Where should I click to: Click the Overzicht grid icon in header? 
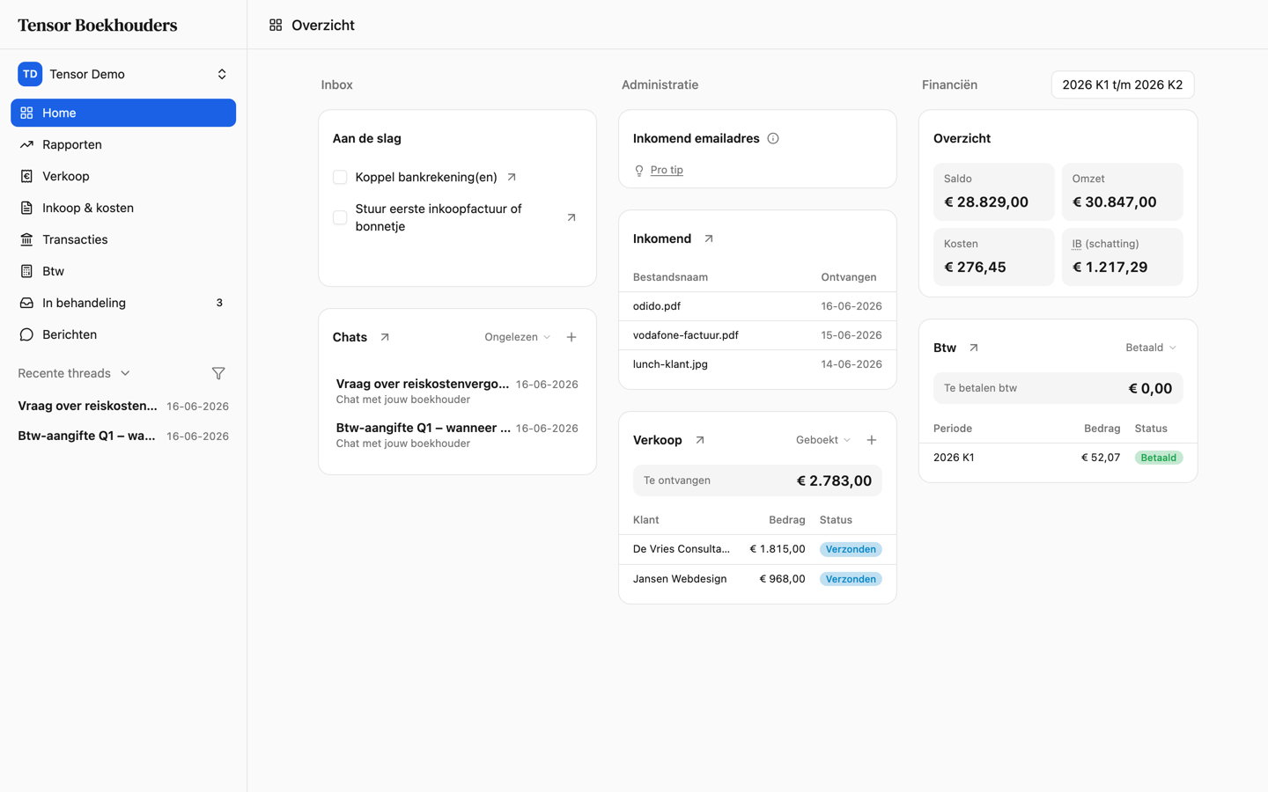(x=276, y=26)
